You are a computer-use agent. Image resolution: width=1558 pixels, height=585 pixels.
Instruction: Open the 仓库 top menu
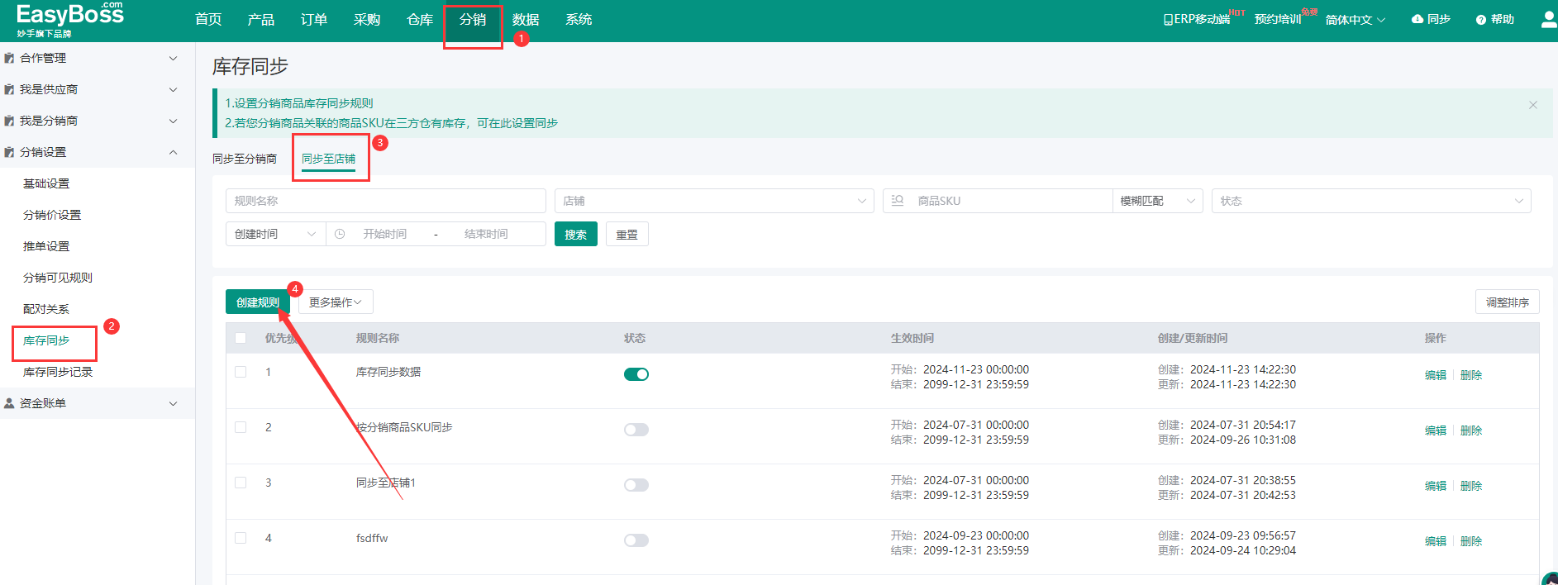pyautogui.click(x=420, y=19)
